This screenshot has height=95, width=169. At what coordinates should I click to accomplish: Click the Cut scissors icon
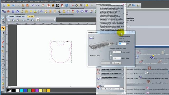point(18,5)
